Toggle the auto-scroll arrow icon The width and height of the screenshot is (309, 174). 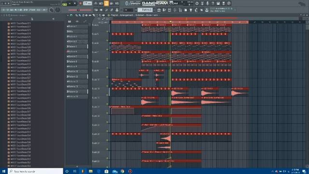[x=101, y=10]
